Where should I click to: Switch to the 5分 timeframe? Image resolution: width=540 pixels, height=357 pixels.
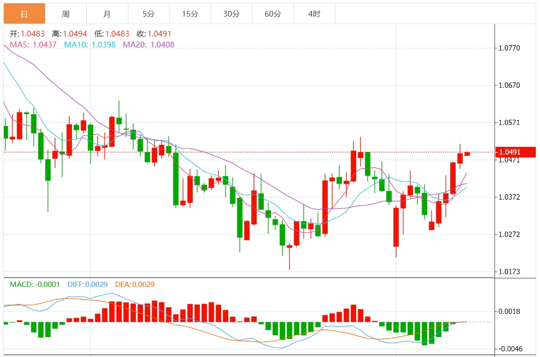148,14
